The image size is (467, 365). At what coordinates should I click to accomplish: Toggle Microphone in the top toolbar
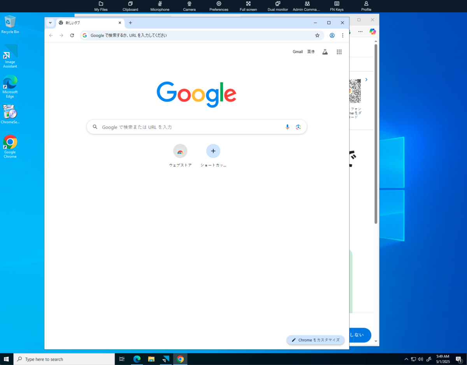coord(160,6)
